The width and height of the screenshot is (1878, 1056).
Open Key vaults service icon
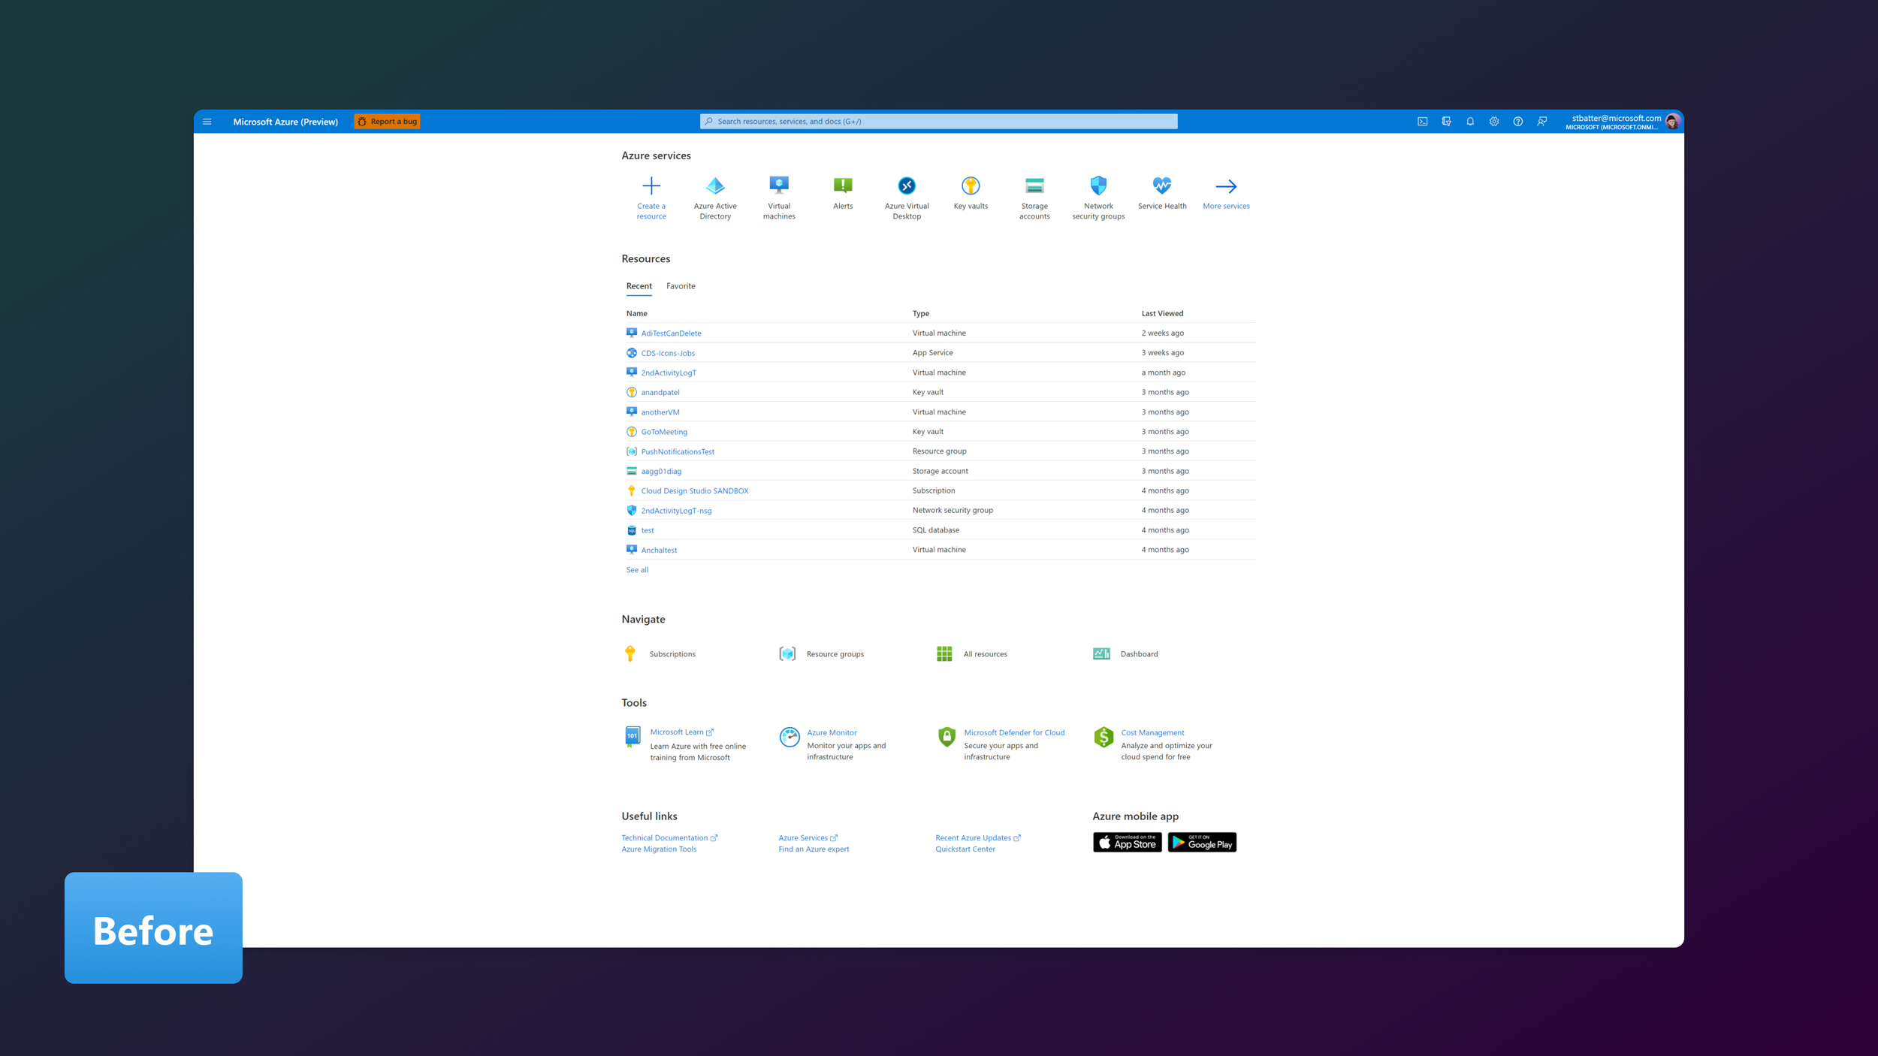(971, 186)
